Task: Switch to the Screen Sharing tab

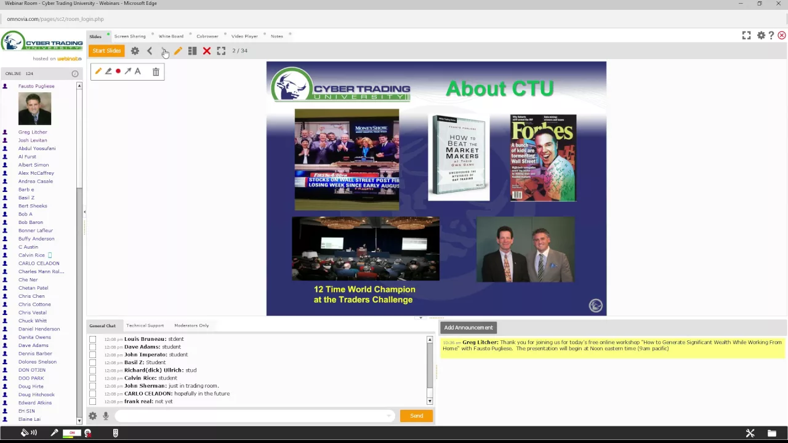Action: tap(130, 36)
